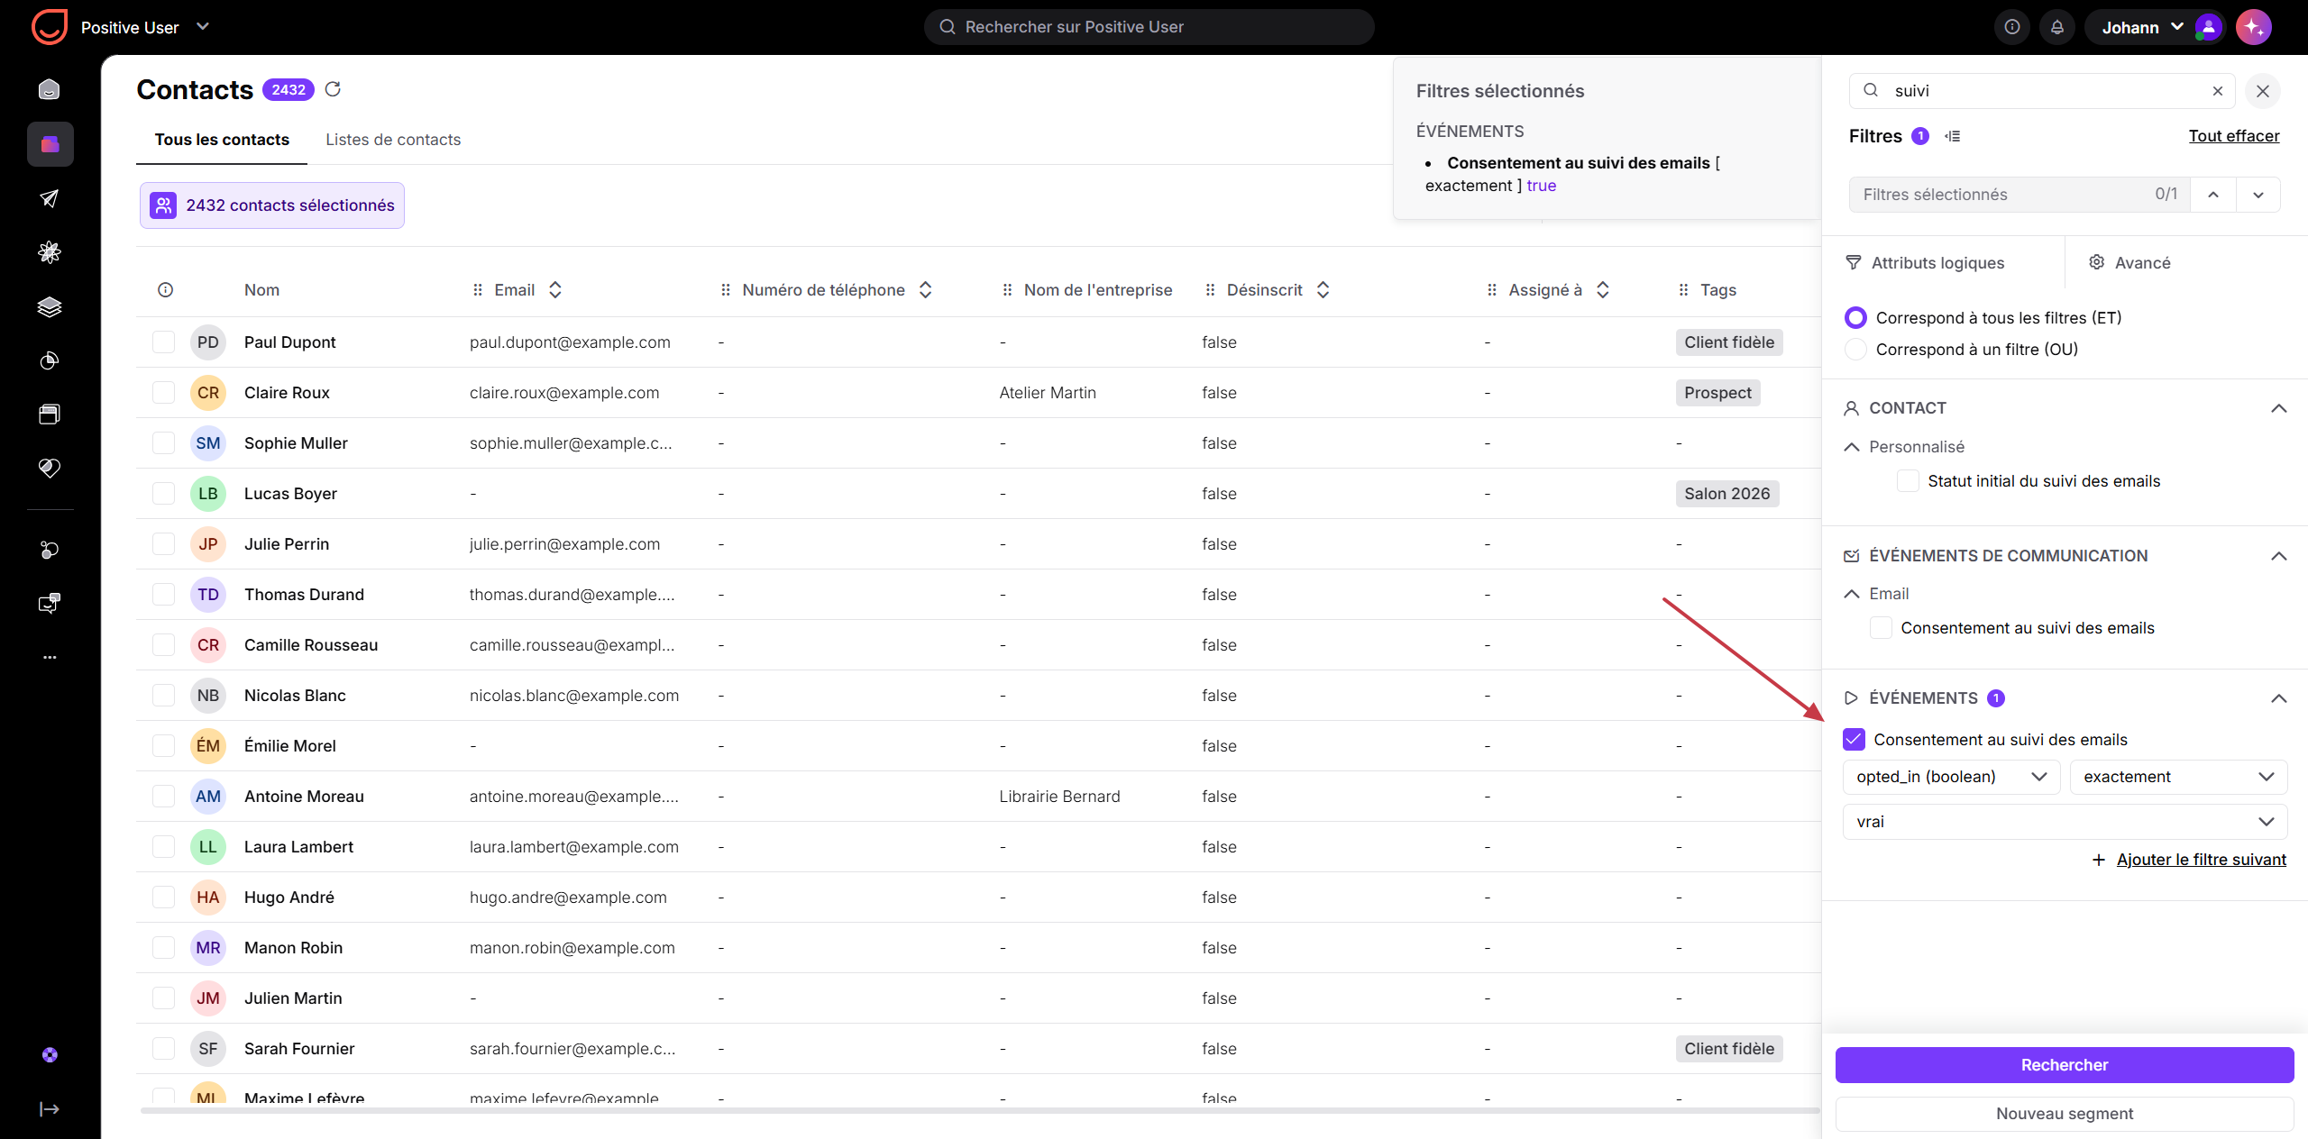
Task: Switch to 'Listes de contacts' tab
Action: tap(393, 140)
